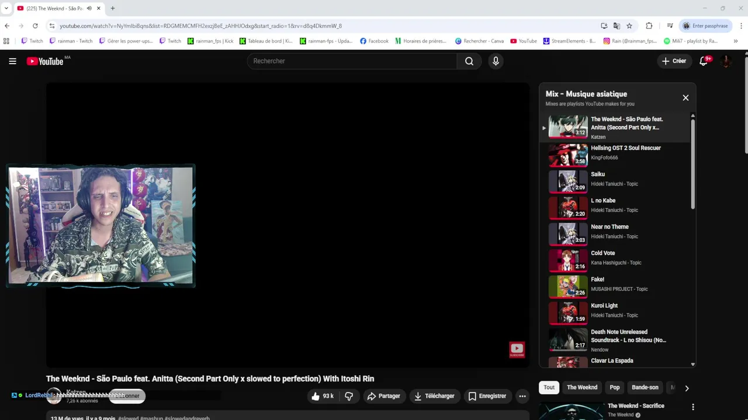This screenshot has width=748, height=420.
Task: Activate voice search microphone
Action: (x=496, y=61)
